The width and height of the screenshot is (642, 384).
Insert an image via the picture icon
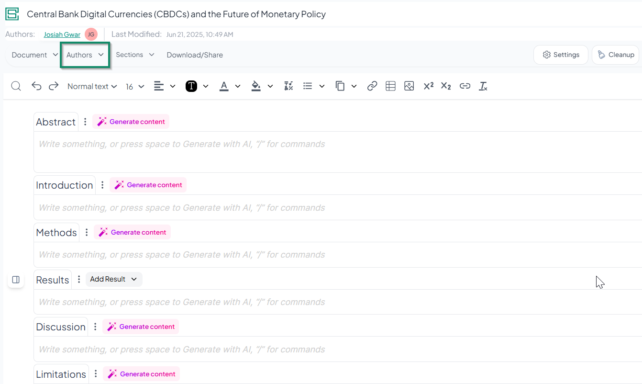(409, 86)
